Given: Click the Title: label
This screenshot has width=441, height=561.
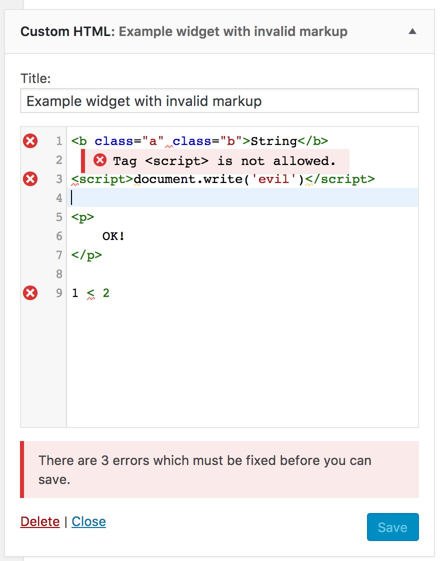Looking at the screenshot, I should (35, 78).
